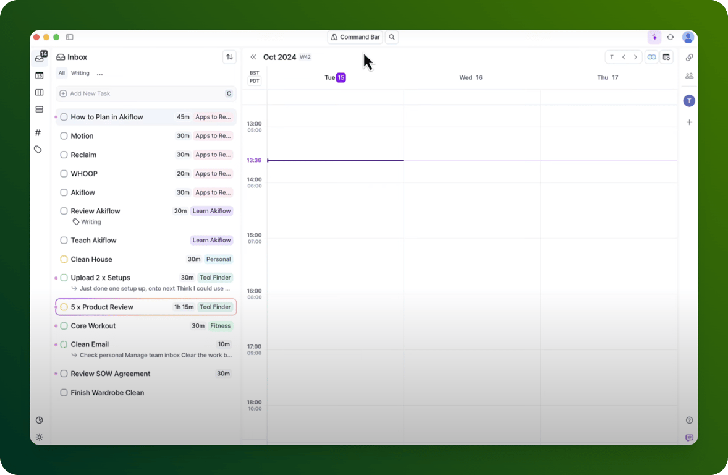Click the sync refresh icon
The image size is (728, 475).
671,37
